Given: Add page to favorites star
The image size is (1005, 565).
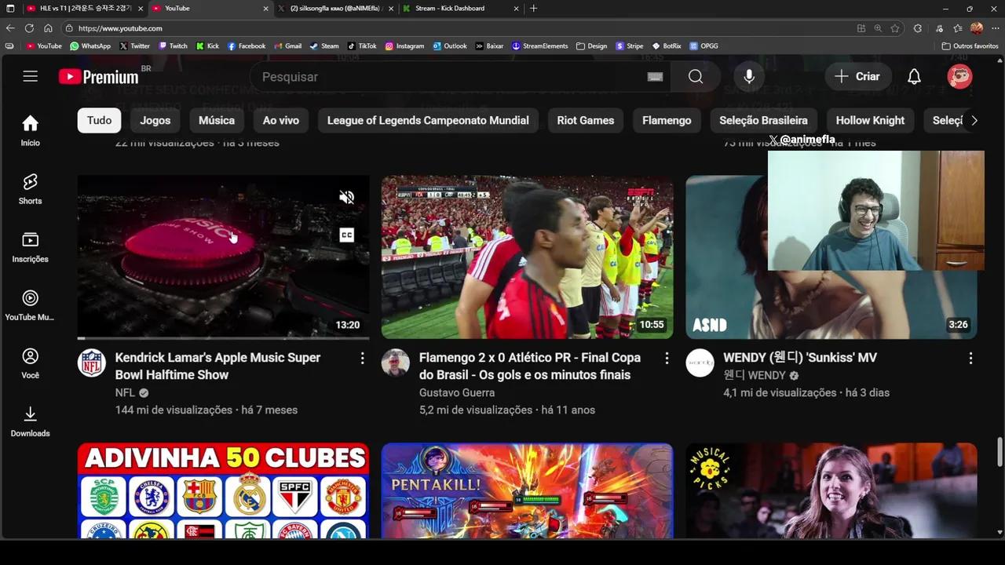Looking at the screenshot, I should pyautogui.click(x=895, y=28).
